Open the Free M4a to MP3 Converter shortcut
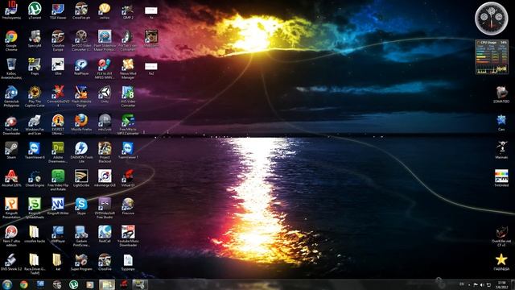Image resolution: width=515 pixels, height=290 pixels. (x=128, y=124)
